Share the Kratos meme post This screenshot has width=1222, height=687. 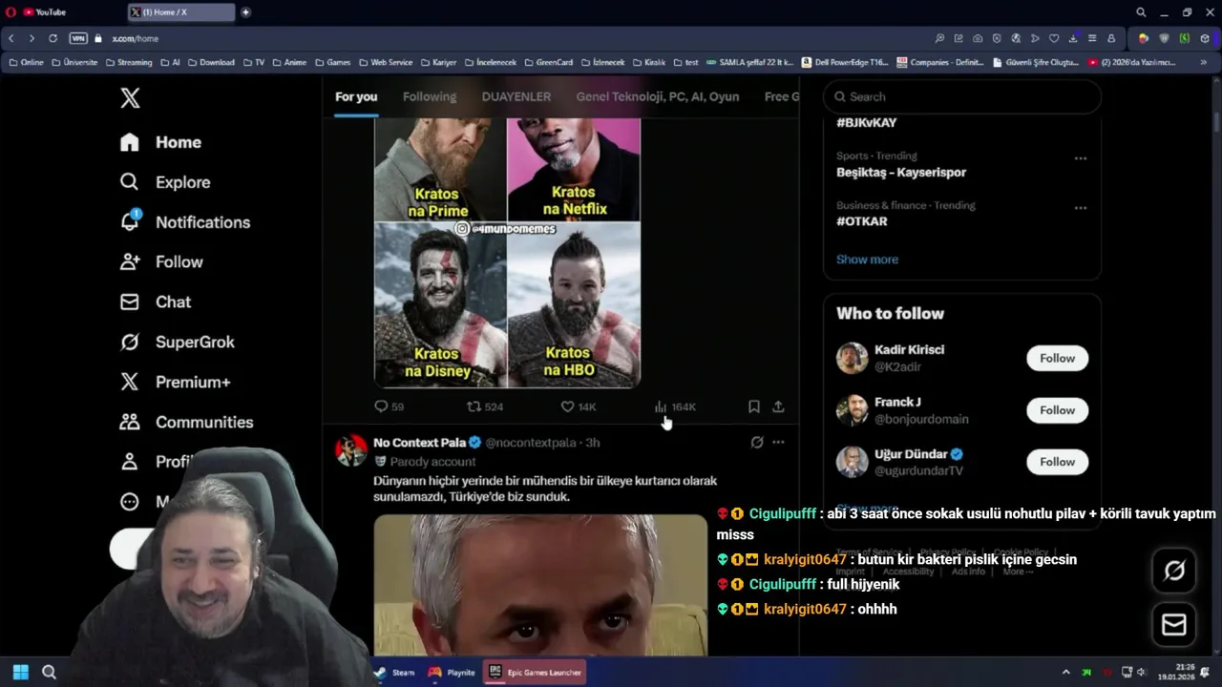[778, 406]
